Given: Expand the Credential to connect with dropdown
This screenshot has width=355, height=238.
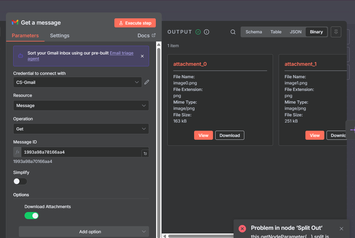Looking at the screenshot, I should 77,82.
